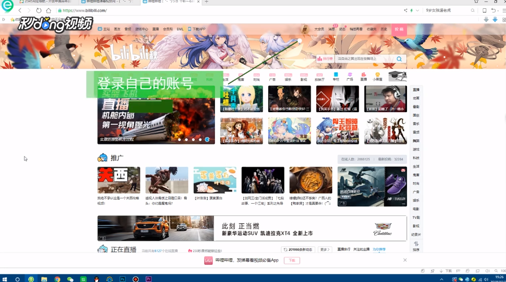The width and height of the screenshot is (506, 282).
Task: Open 收藏夹 favorites
Action: (372, 29)
